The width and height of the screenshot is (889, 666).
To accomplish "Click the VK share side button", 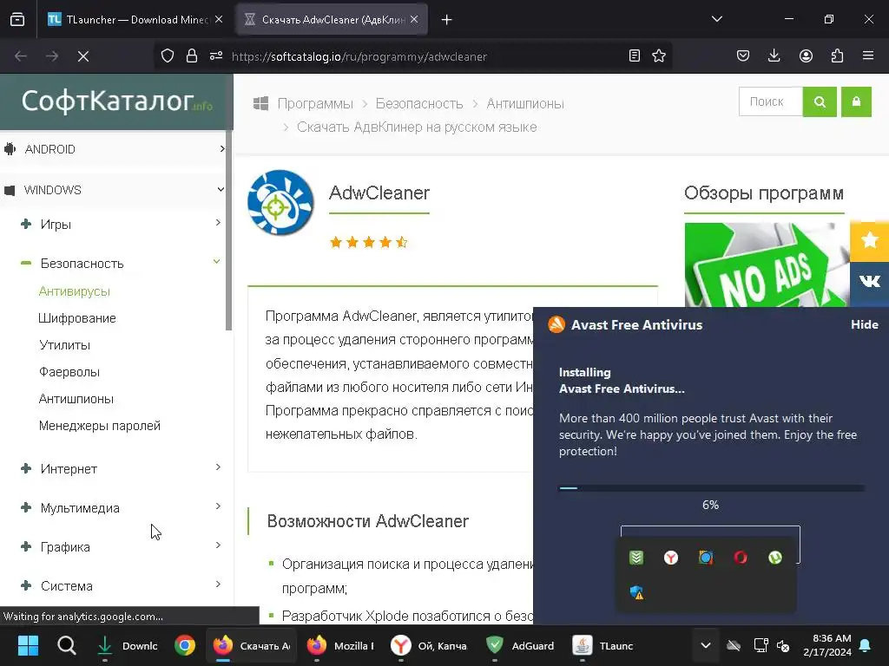I will tap(869, 281).
